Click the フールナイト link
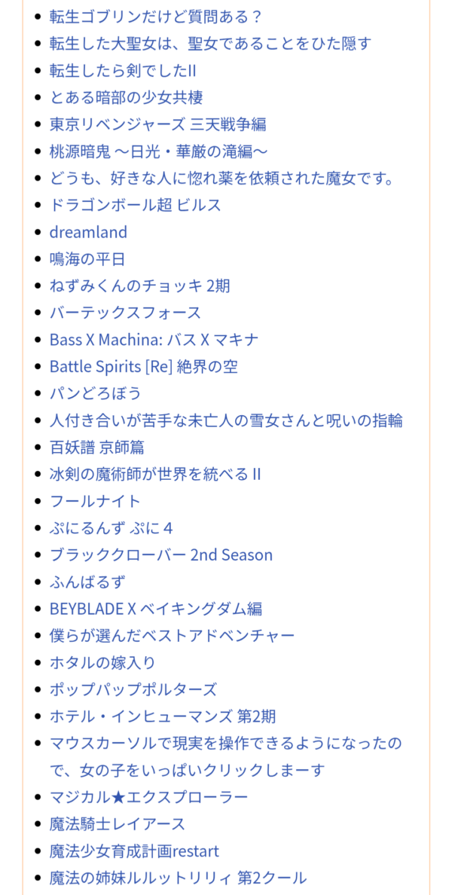Screen dimensions: 452x895 tap(95, 501)
